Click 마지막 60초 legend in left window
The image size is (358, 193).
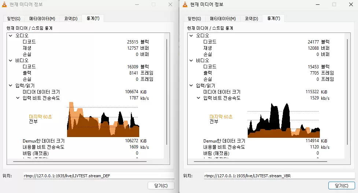(x=40, y=117)
